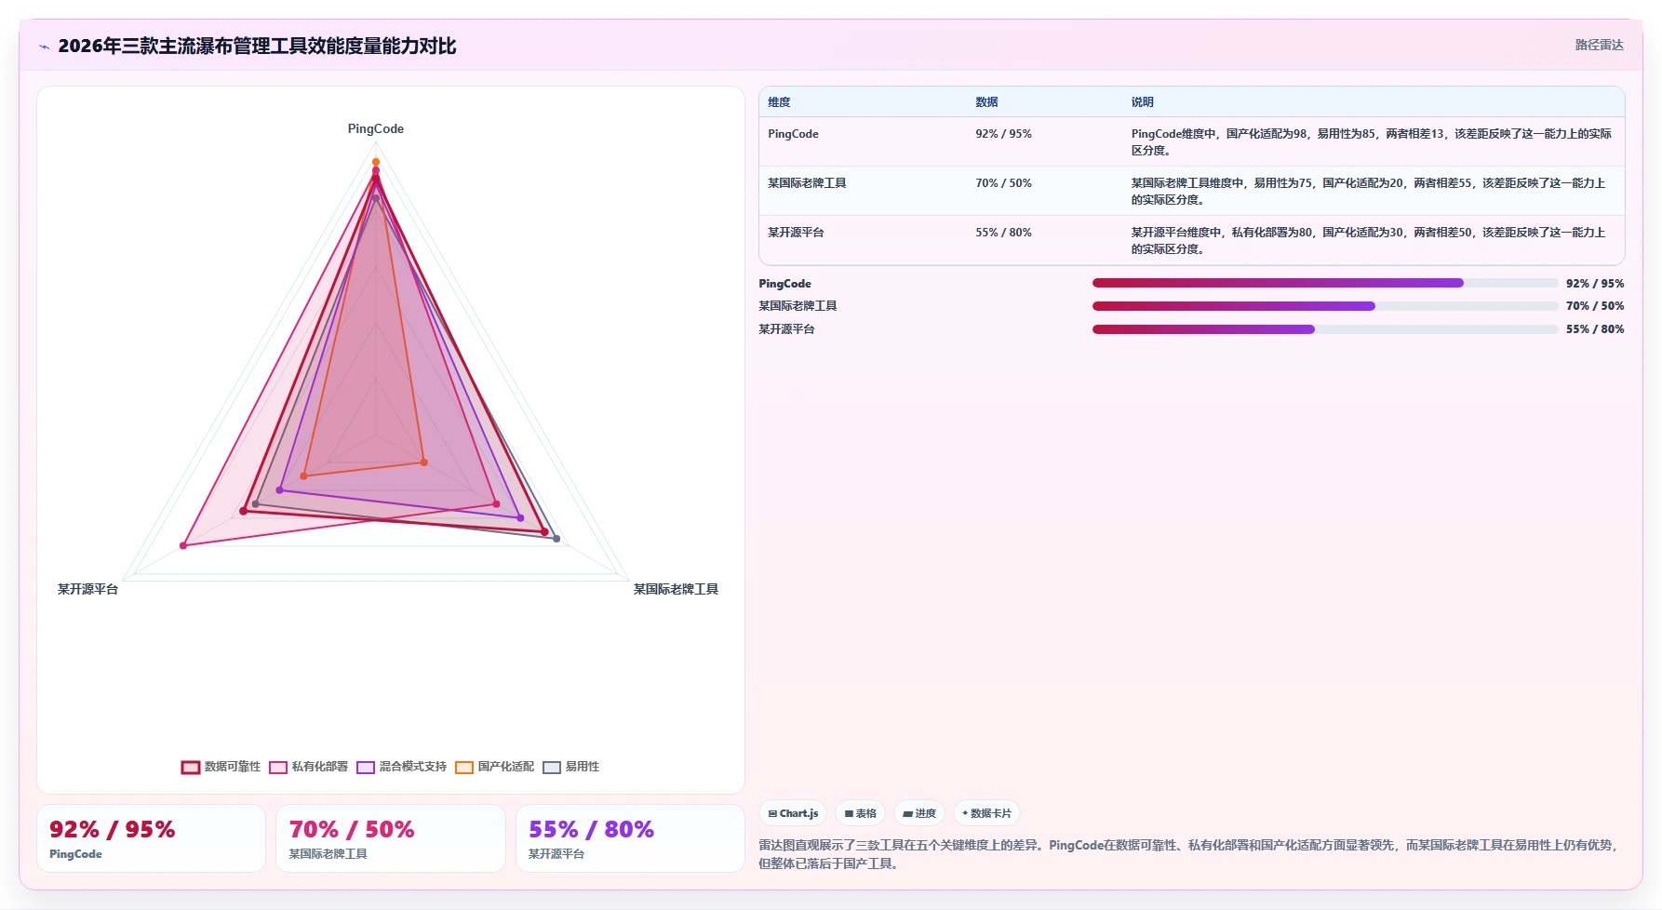
Task: Click the 某开源平台 progress bar
Action: [x=1325, y=329]
